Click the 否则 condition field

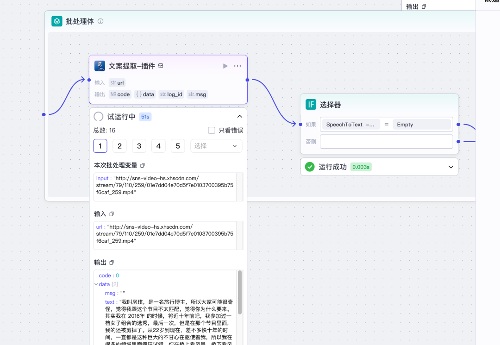(386, 142)
